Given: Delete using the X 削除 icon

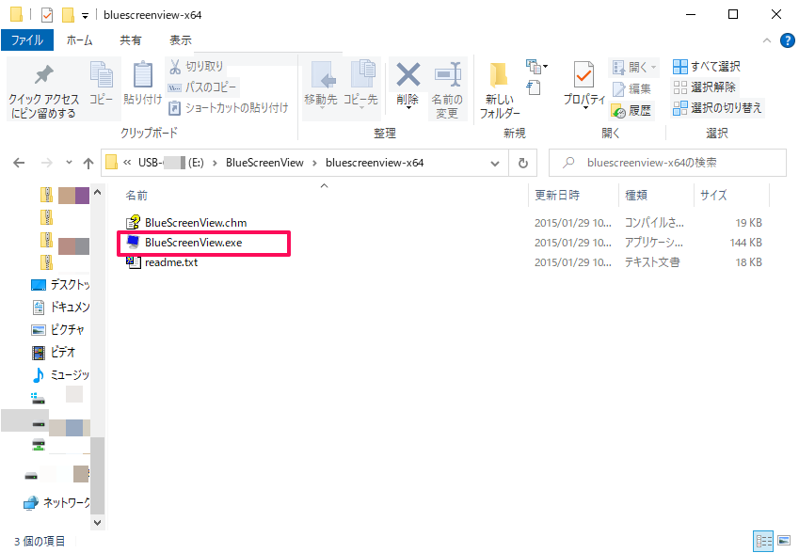Looking at the screenshot, I should tap(407, 85).
